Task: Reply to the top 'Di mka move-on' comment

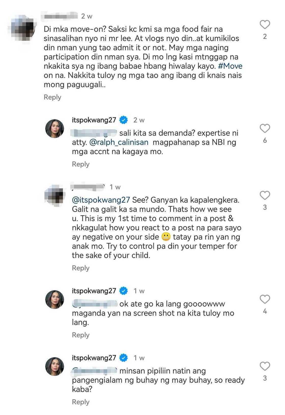Action: click(52, 97)
